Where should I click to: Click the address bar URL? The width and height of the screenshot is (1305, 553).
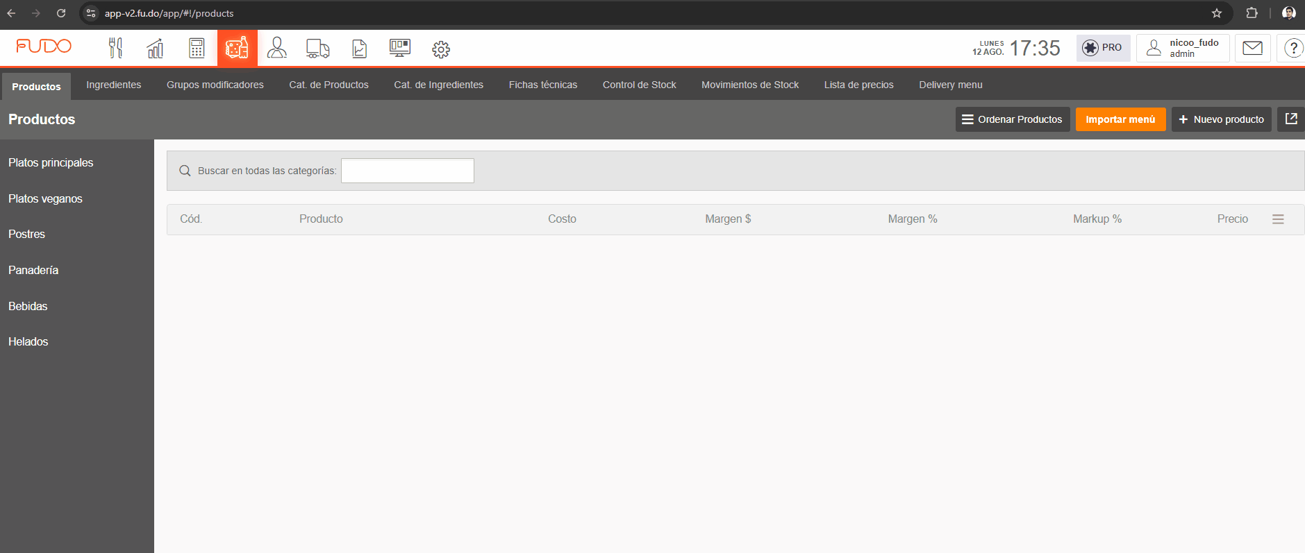tap(169, 13)
